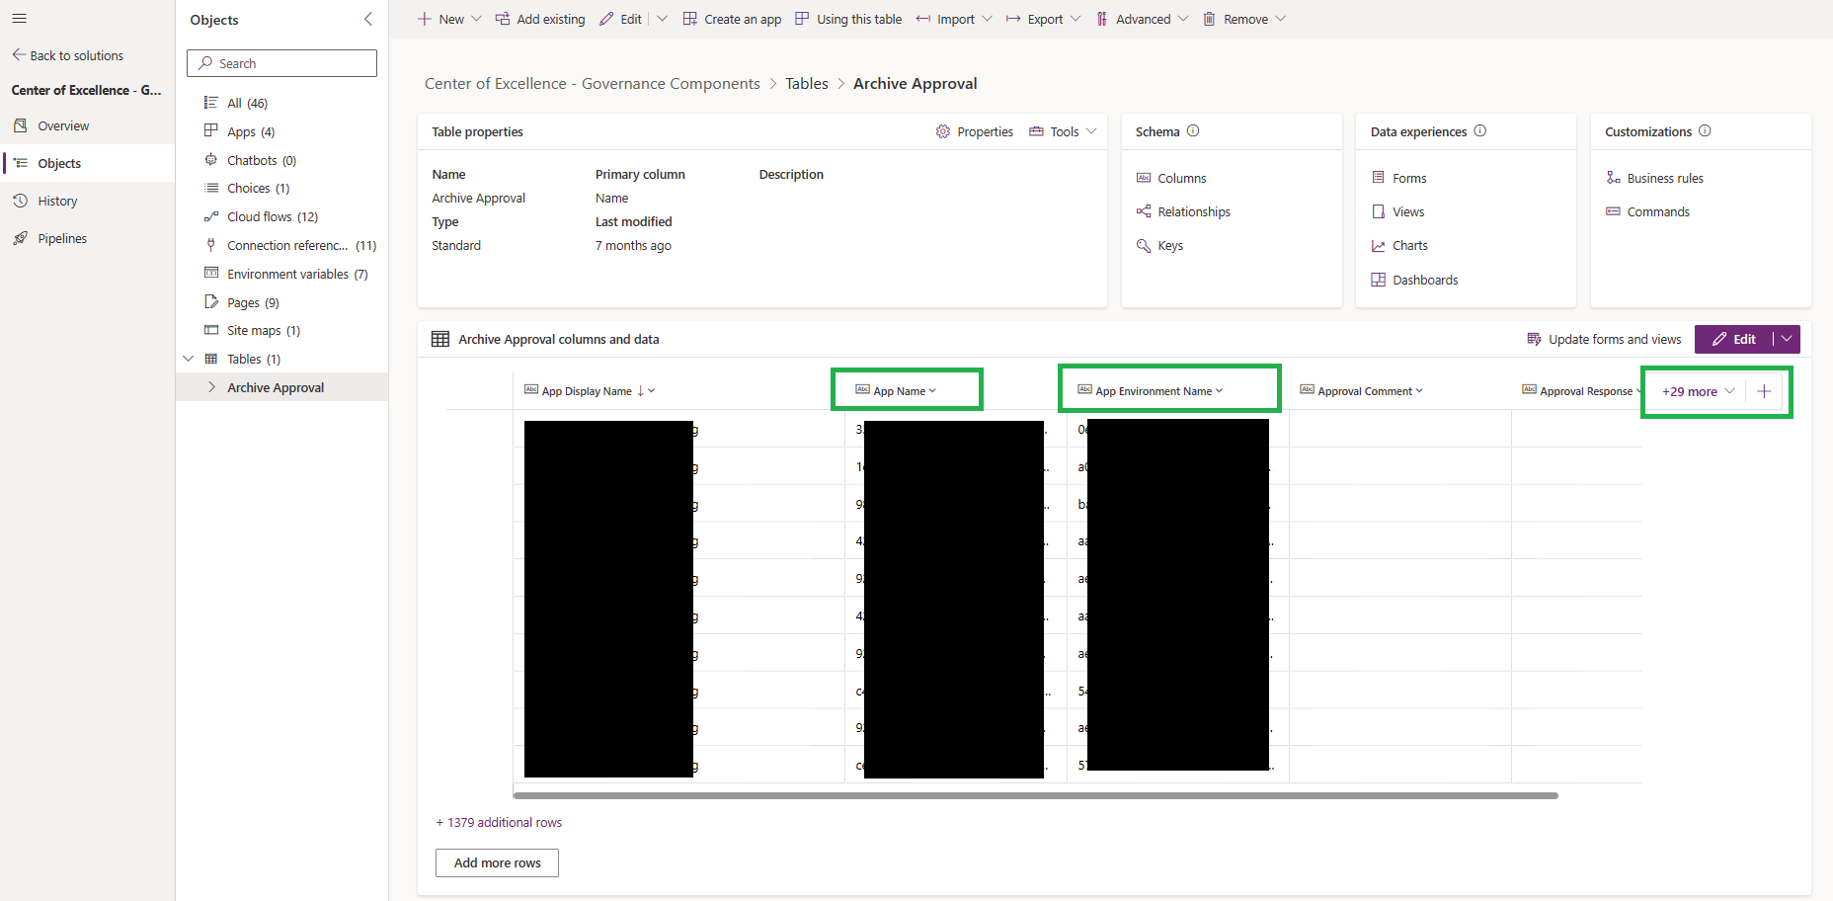
Task: Open Forms in Data experiences
Action: 1408,178
